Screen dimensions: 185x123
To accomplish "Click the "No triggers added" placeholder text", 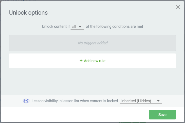I will [x=93, y=43].
